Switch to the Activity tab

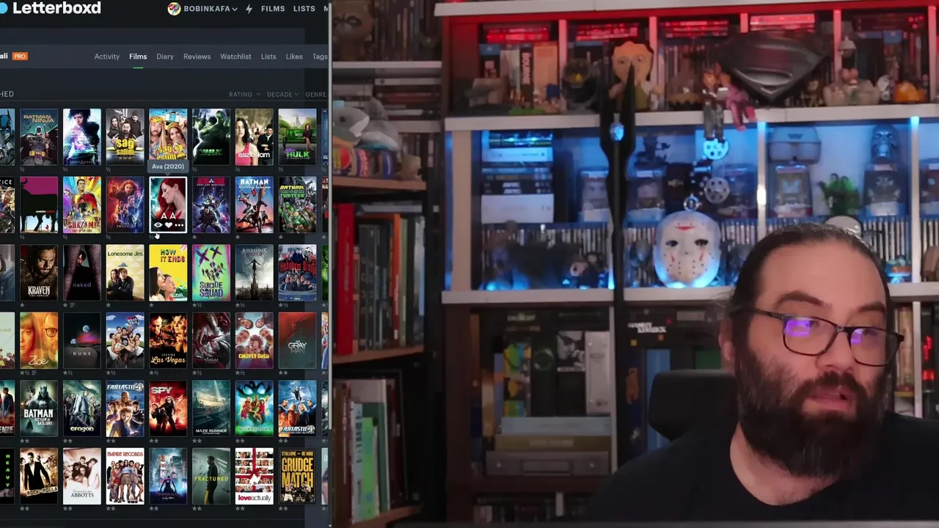tap(106, 56)
